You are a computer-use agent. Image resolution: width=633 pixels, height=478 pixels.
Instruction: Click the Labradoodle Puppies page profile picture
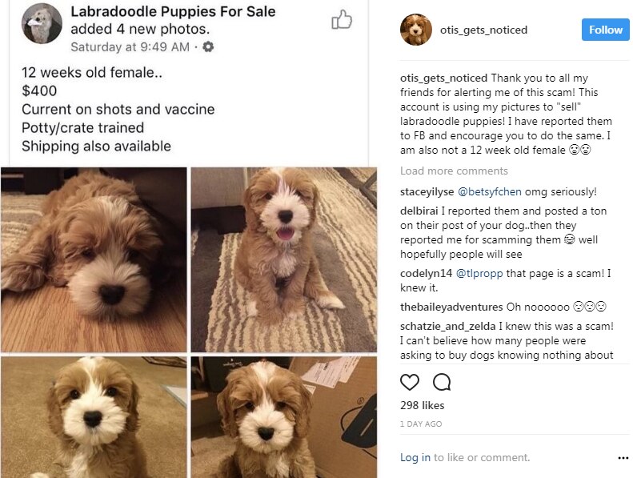click(42, 23)
